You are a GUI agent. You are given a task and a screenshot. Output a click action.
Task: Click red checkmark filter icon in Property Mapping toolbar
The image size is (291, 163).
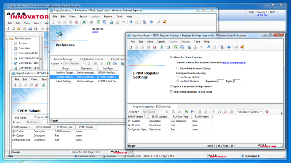(x=267, y=112)
